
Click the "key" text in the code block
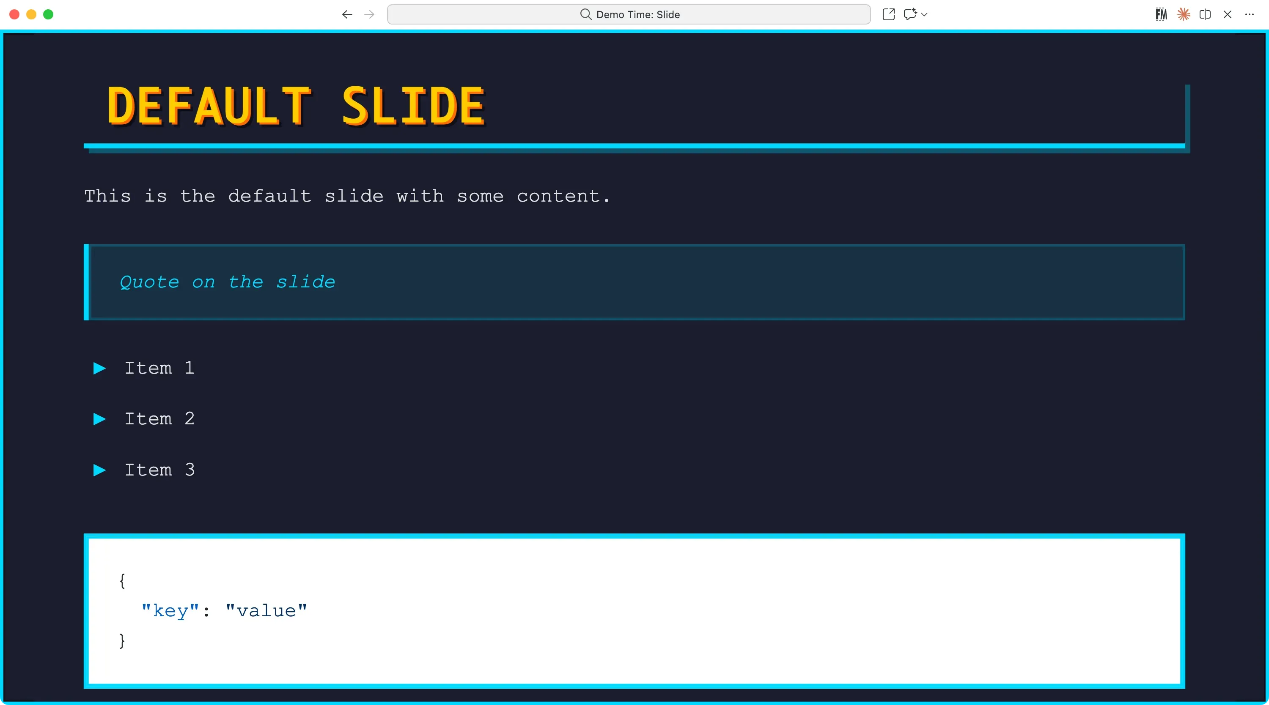(170, 611)
